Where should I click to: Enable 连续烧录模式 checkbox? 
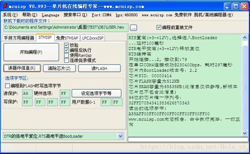click(x=66, y=60)
